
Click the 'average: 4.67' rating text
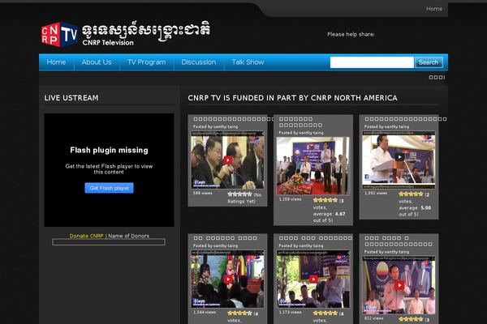330,214
